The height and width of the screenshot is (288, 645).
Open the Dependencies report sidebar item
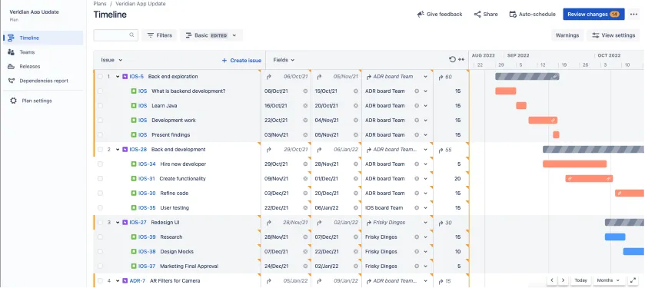pos(43,81)
